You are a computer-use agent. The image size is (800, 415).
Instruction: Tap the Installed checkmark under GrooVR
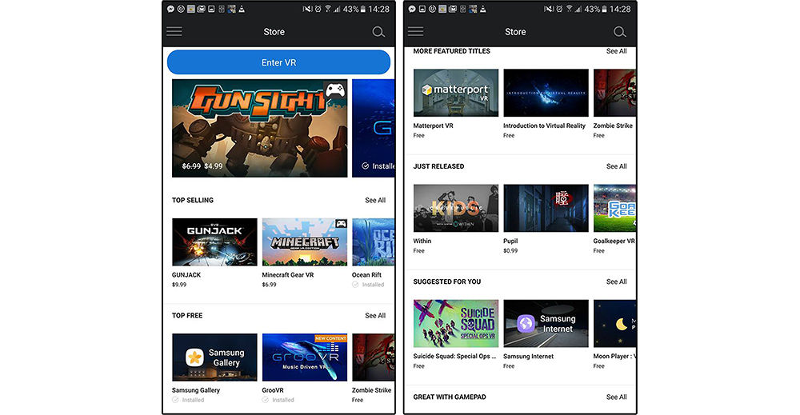pyautogui.click(x=266, y=400)
